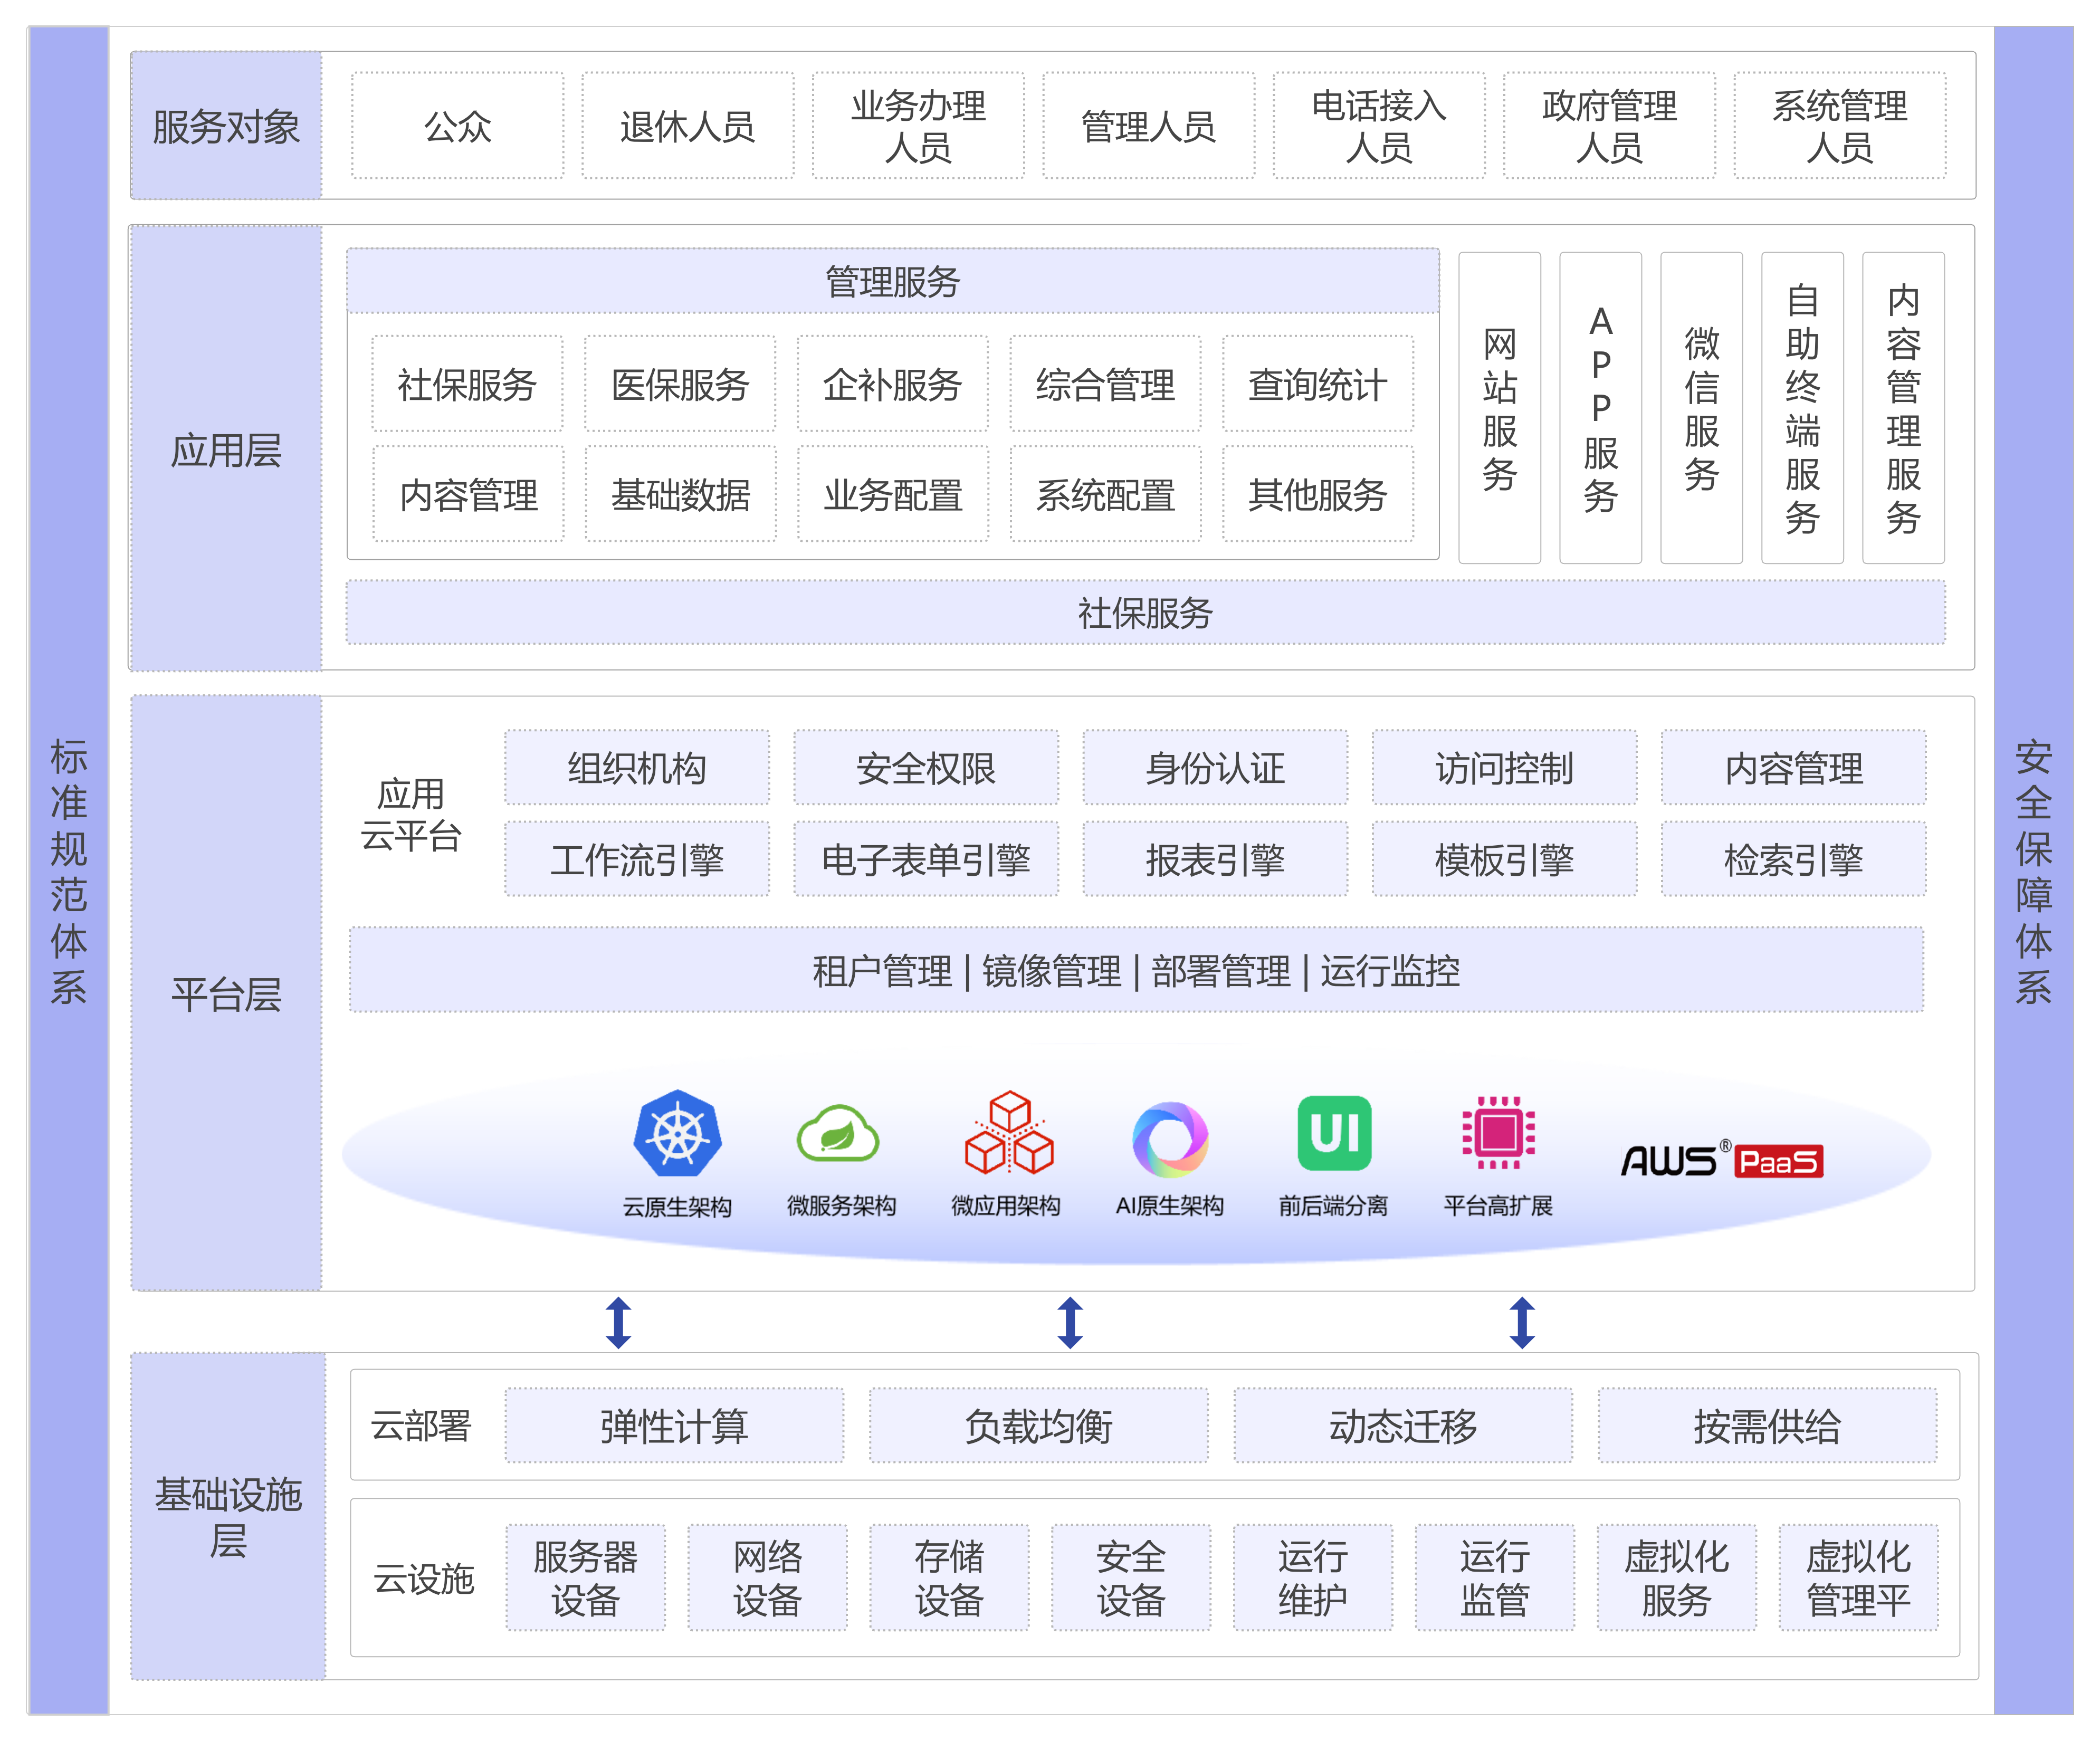Click the 安全权限 box

pyautogui.click(x=926, y=768)
